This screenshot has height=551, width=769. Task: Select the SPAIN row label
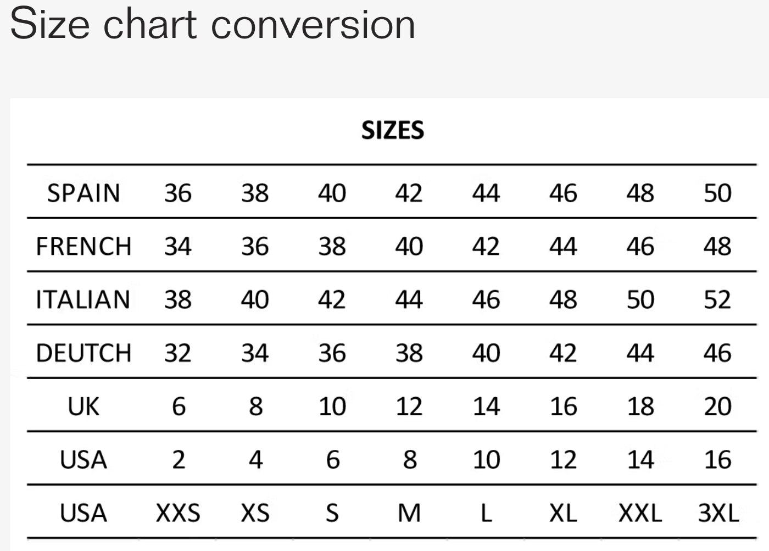83,193
